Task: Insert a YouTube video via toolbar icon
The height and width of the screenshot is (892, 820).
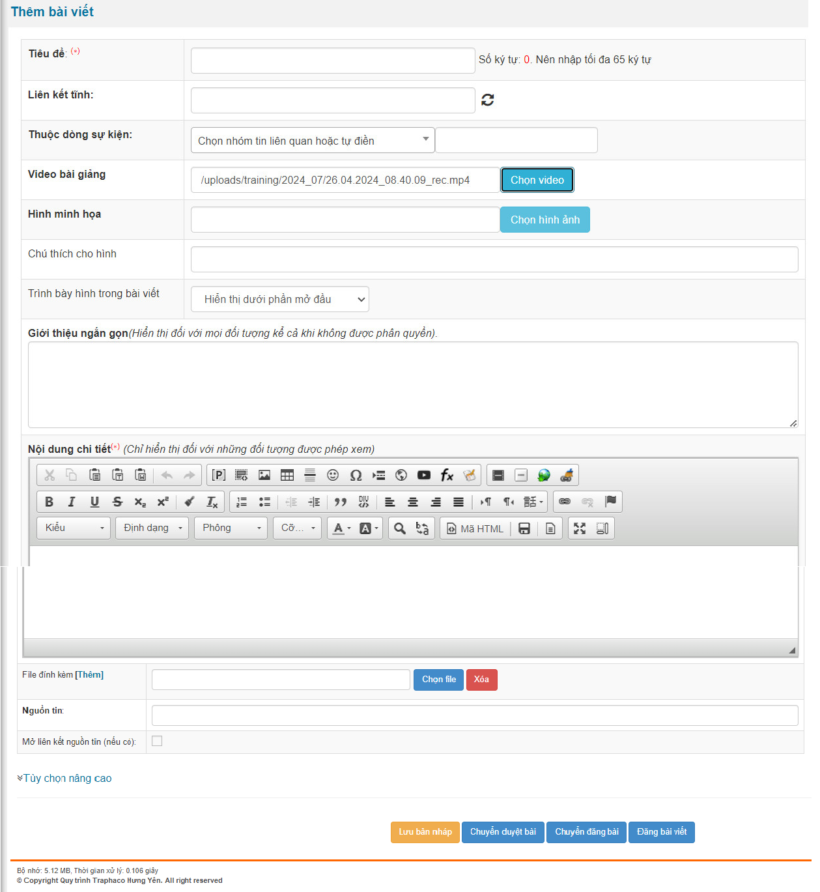Action: 424,475
